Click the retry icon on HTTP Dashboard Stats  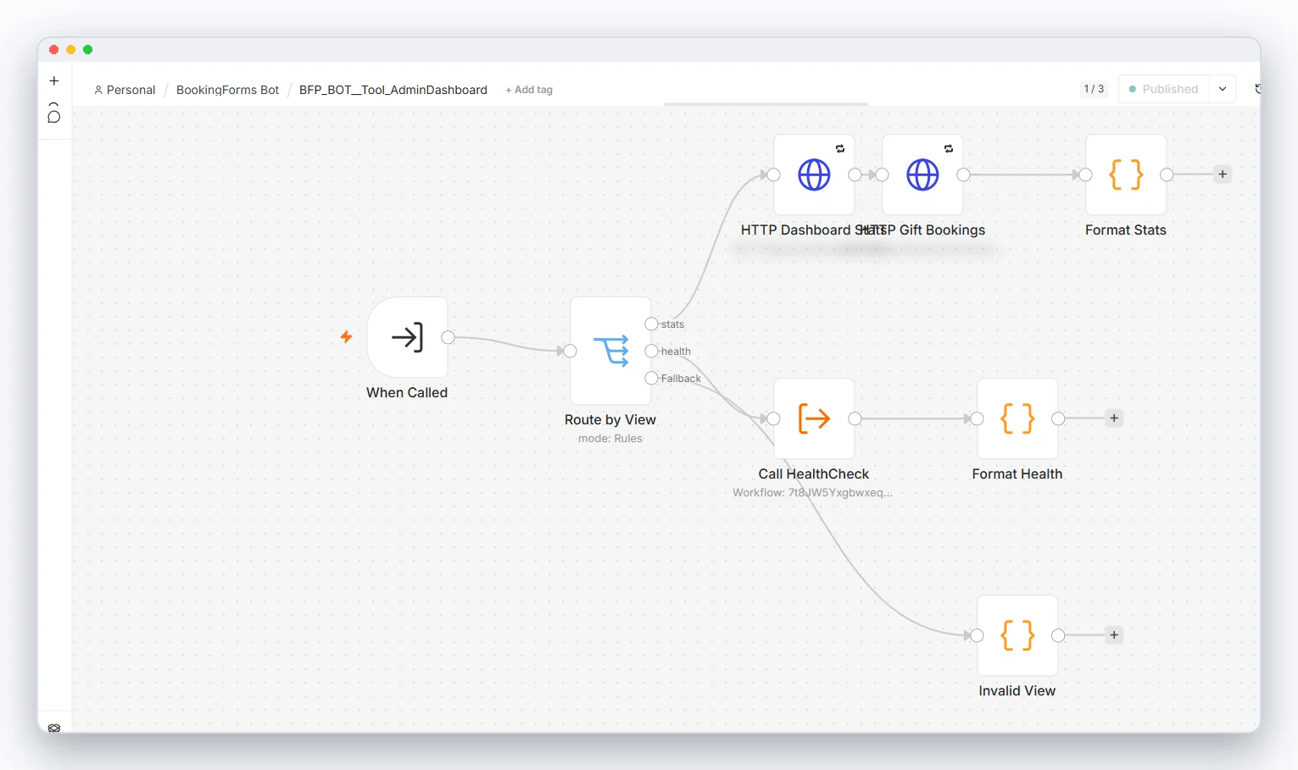840,149
